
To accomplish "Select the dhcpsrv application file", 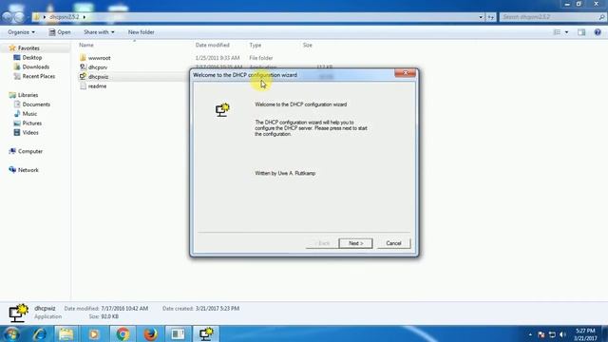I will [x=97, y=67].
